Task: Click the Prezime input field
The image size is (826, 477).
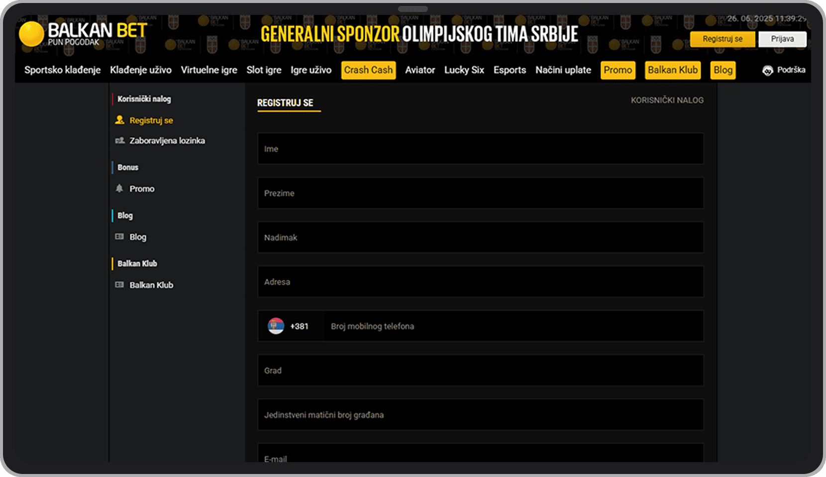Action: coord(481,193)
